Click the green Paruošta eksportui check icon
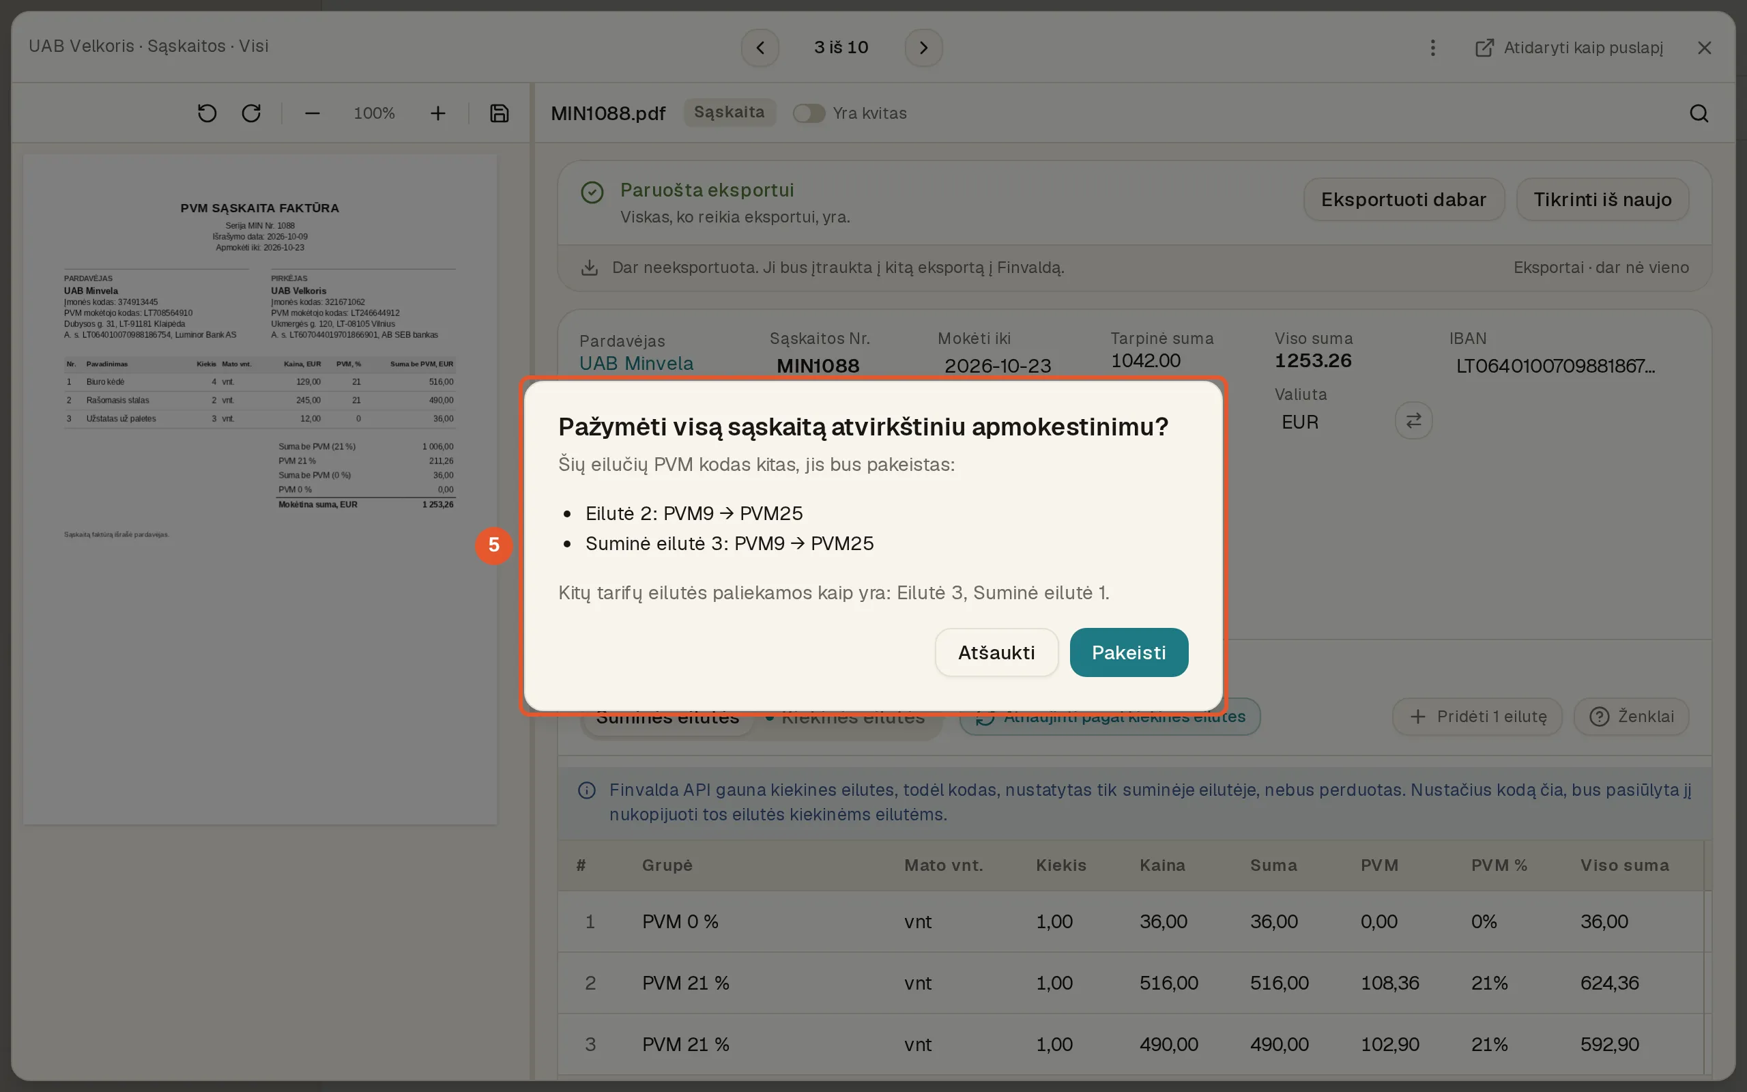Screen dimensions: 1747x1092 coord(592,192)
